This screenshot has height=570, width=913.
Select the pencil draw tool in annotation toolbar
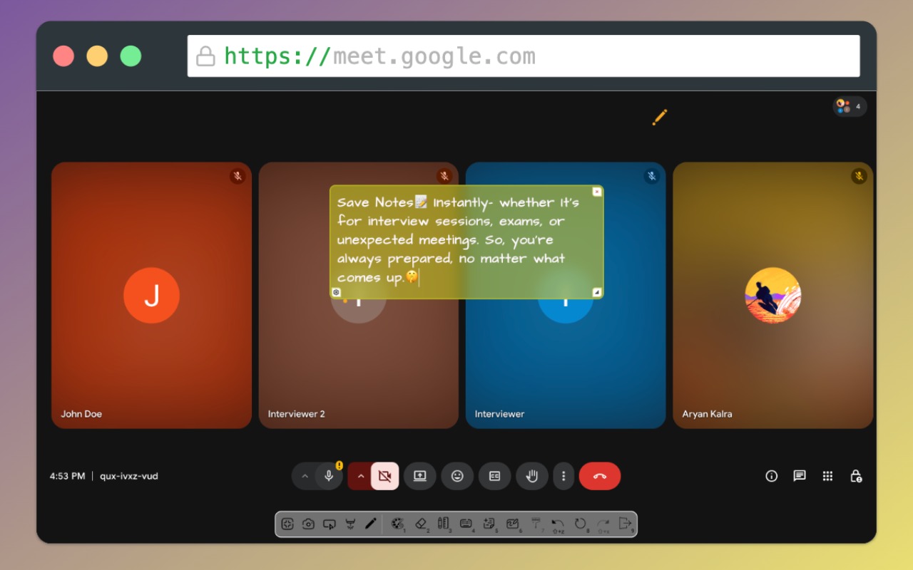(x=370, y=524)
